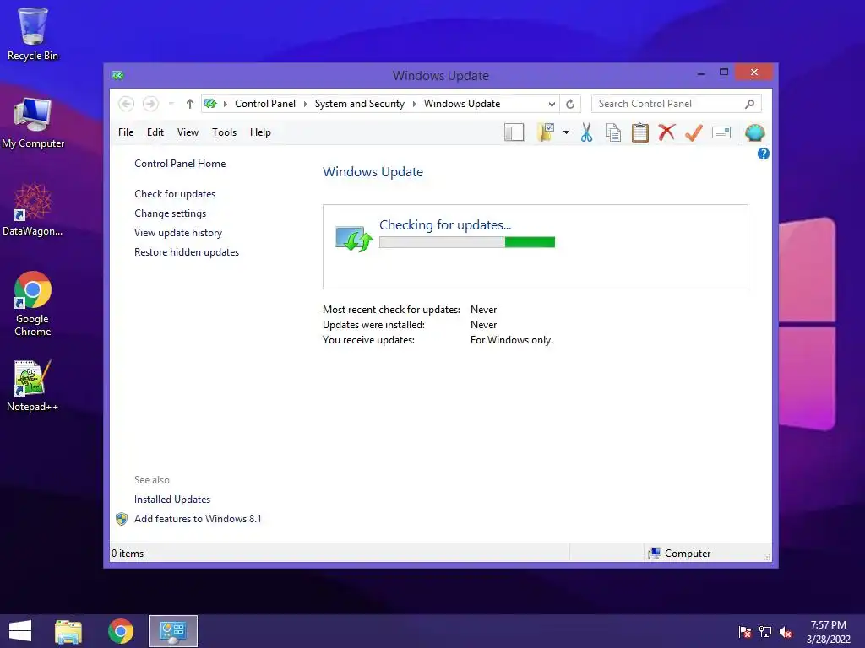Click the red X Delete icon
The image size is (865, 648).
pyautogui.click(x=667, y=132)
